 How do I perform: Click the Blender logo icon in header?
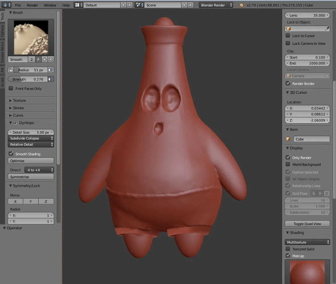click(241, 5)
